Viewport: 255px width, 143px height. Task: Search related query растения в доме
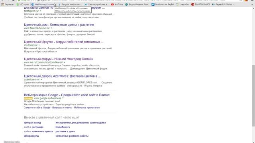tap(65, 131)
